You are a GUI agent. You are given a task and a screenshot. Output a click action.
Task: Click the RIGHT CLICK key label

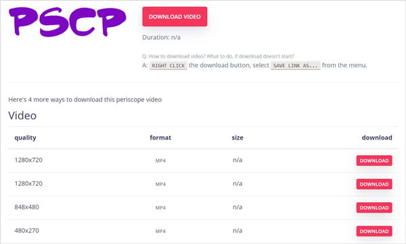[168, 66]
